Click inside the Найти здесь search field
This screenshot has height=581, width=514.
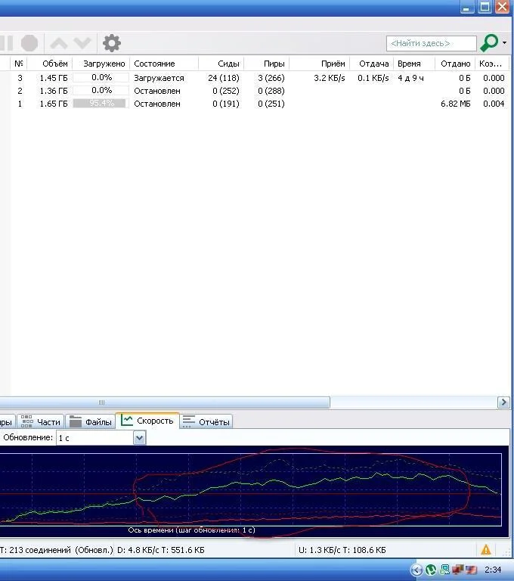[x=431, y=43]
